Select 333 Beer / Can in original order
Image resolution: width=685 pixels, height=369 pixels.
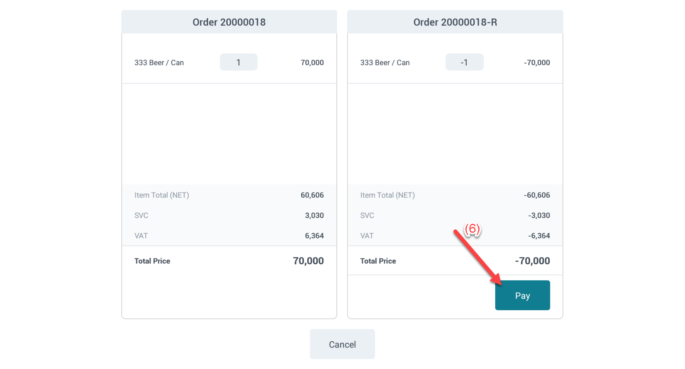pos(159,63)
